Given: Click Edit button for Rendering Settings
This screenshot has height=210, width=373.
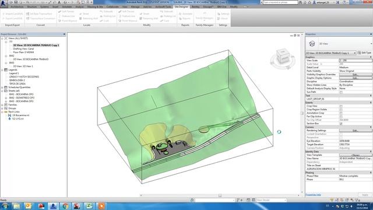Looking at the screenshot, I should pyautogui.click(x=356, y=131).
